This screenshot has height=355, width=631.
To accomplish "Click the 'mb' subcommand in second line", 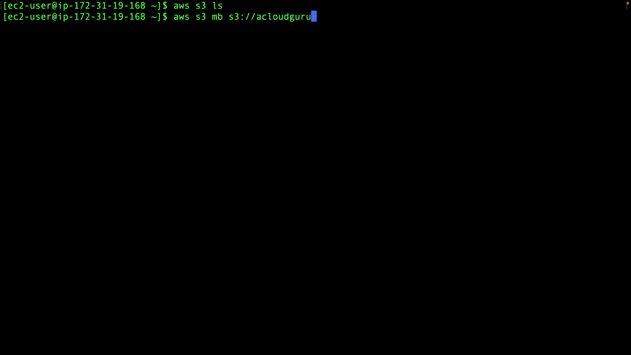I will 217,17.
